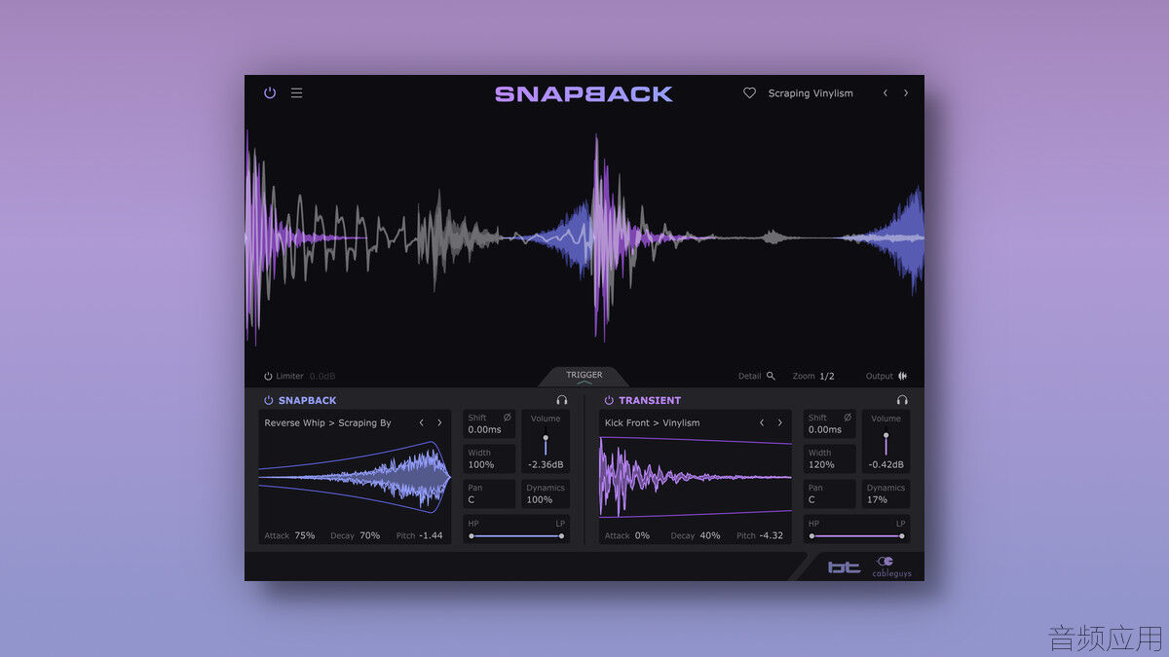Click the Transient HP filter handle
The image size is (1169, 657).
coord(811,535)
